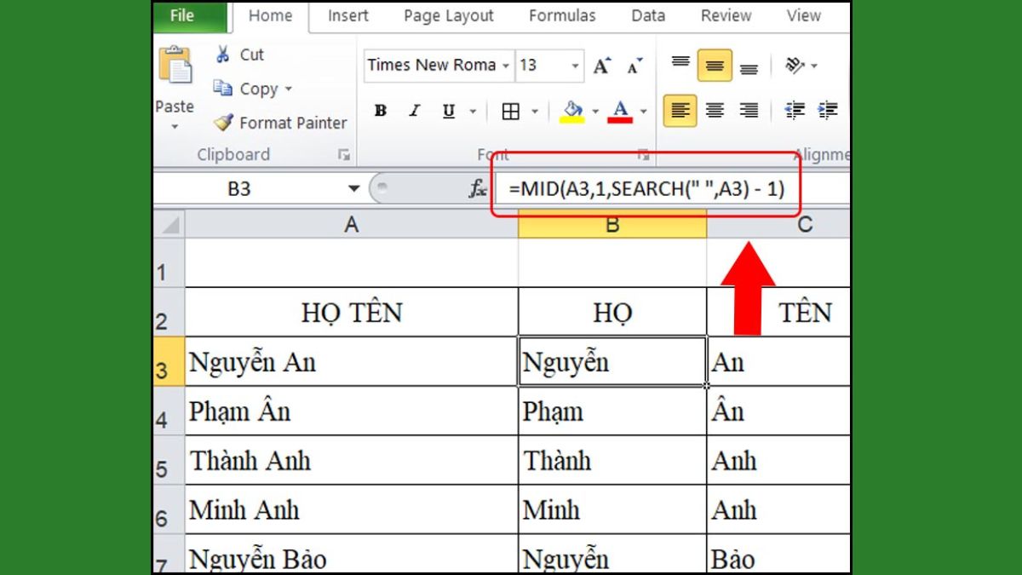Apply the red font color
The width and height of the screenshot is (1022, 575).
point(621,111)
